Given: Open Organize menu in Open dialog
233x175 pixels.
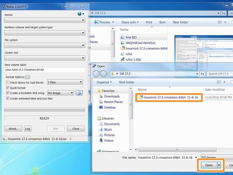Looking at the screenshot, I should point(104,82).
